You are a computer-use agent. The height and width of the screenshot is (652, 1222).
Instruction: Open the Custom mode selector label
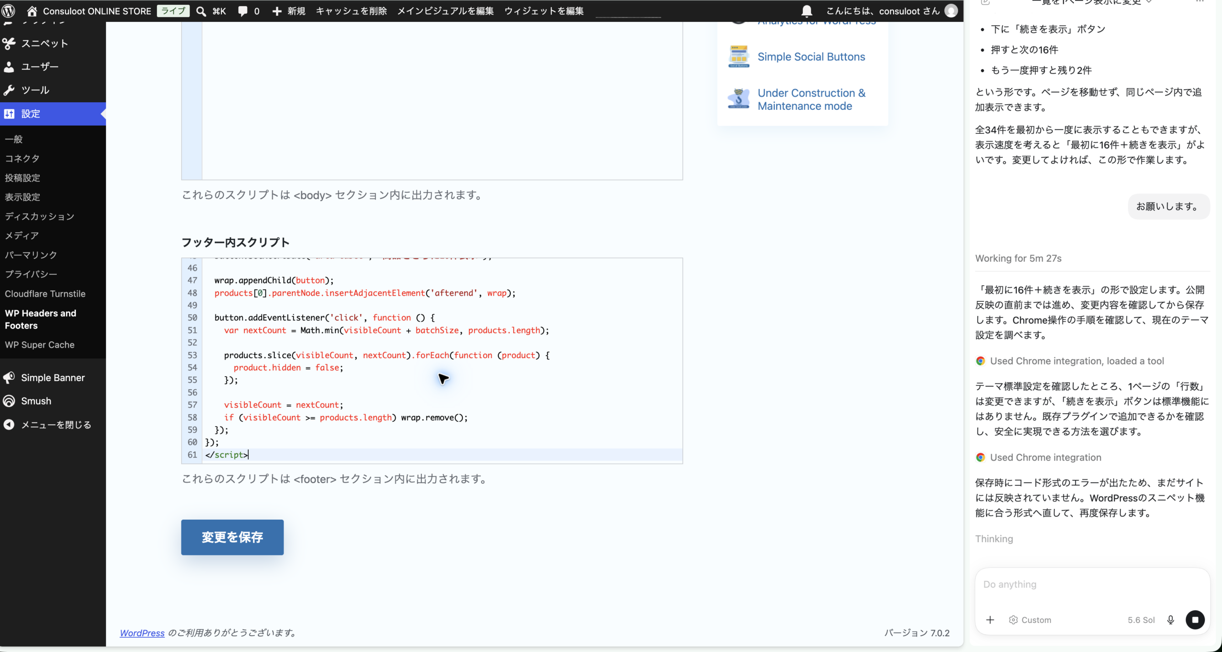pos(1036,620)
